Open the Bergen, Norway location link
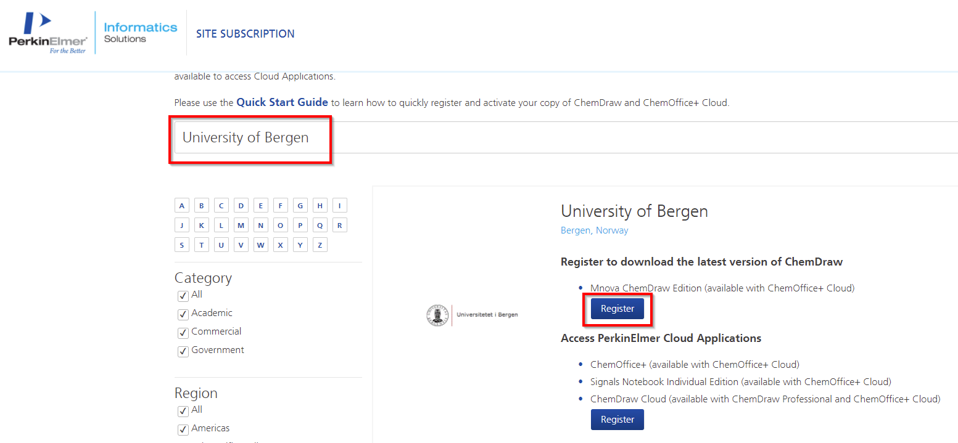Image resolution: width=958 pixels, height=443 pixels. click(594, 230)
